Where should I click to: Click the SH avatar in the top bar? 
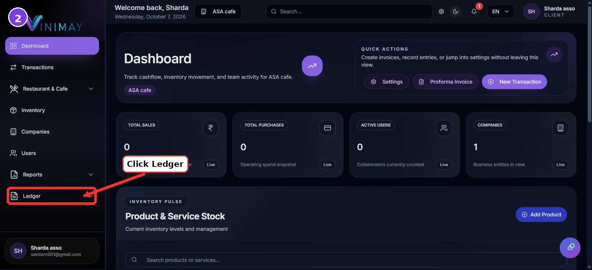531,11
